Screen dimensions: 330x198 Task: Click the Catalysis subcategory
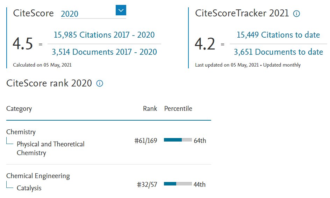[x=29, y=188]
